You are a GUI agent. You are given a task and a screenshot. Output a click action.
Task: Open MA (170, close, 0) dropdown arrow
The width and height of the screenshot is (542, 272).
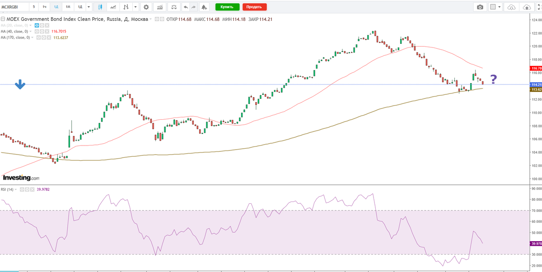32,38
